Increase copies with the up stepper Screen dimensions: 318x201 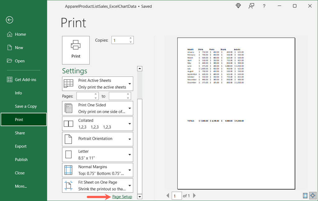(131, 38)
